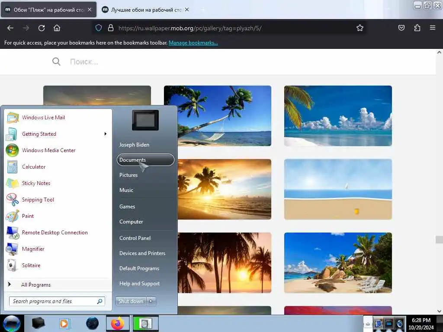Launch the Snipping Tool

tap(58, 200)
